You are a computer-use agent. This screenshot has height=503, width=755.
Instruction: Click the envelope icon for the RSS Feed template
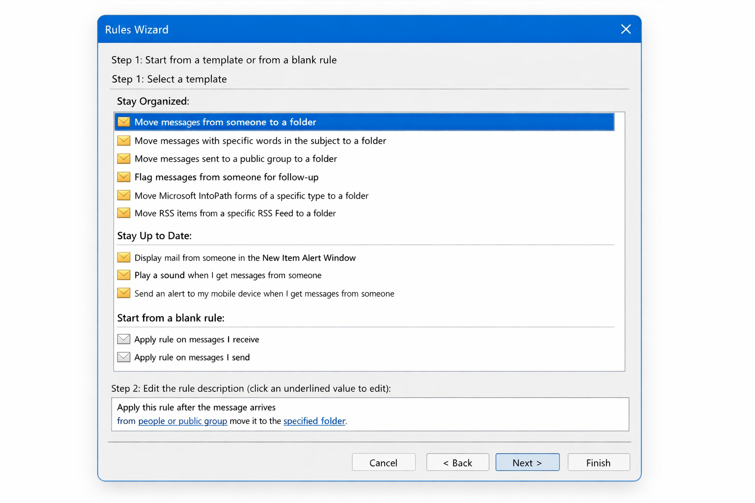tap(123, 213)
